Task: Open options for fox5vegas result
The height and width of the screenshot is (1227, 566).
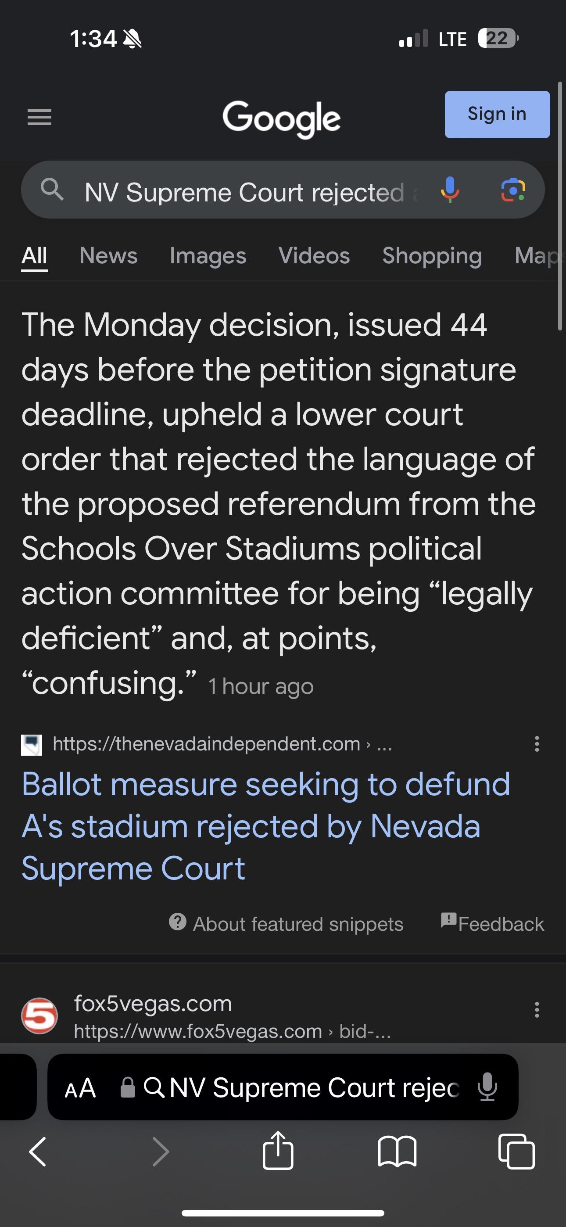Action: pyautogui.click(x=537, y=1009)
